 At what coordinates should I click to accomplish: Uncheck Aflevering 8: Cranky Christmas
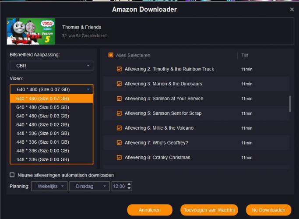[119, 157]
